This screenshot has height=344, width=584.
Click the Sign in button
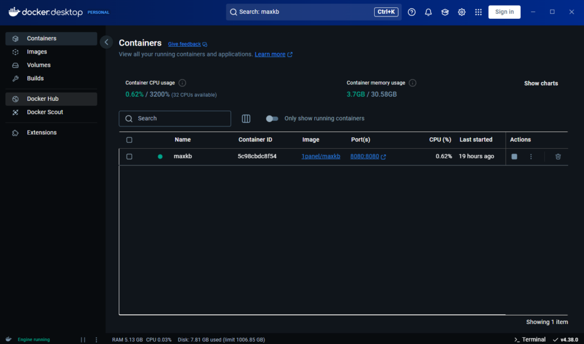coord(504,12)
